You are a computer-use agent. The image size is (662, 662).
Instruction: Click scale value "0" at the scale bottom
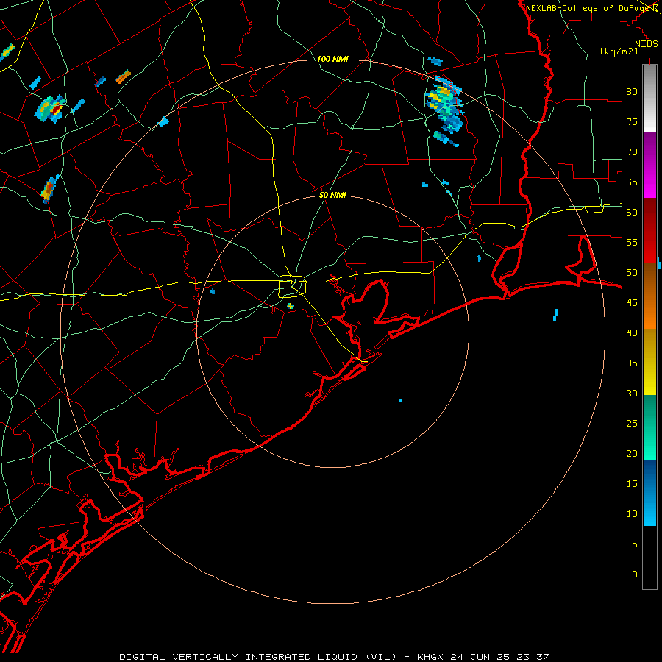(635, 574)
